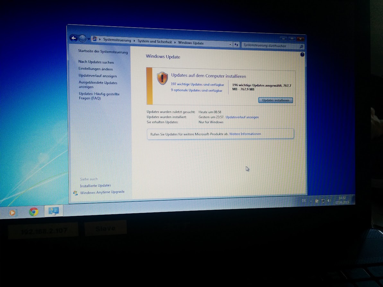Viewport: 383px width, 287px height.
Task: Open Updateverlauf anzeigen next to Gestern um 23:57
Action: pyautogui.click(x=242, y=117)
